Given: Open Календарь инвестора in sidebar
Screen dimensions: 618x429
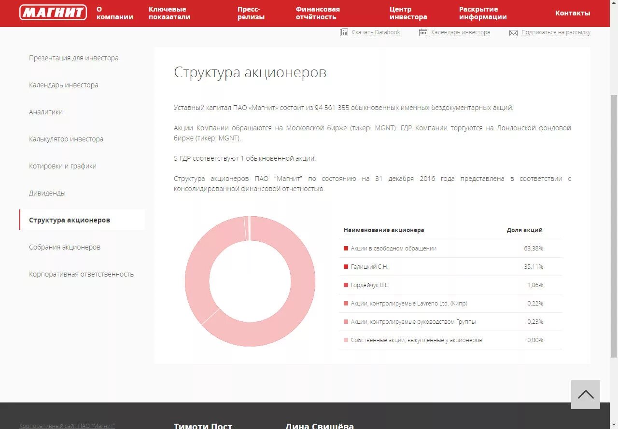Looking at the screenshot, I should 64,85.
